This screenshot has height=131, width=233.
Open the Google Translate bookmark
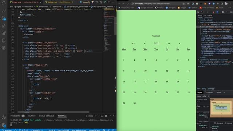click(x=146, y=8)
